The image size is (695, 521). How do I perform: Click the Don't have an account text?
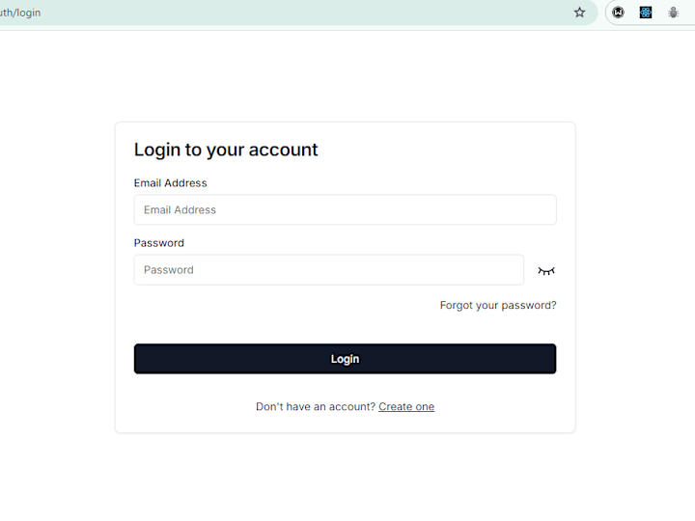pyautogui.click(x=316, y=407)
